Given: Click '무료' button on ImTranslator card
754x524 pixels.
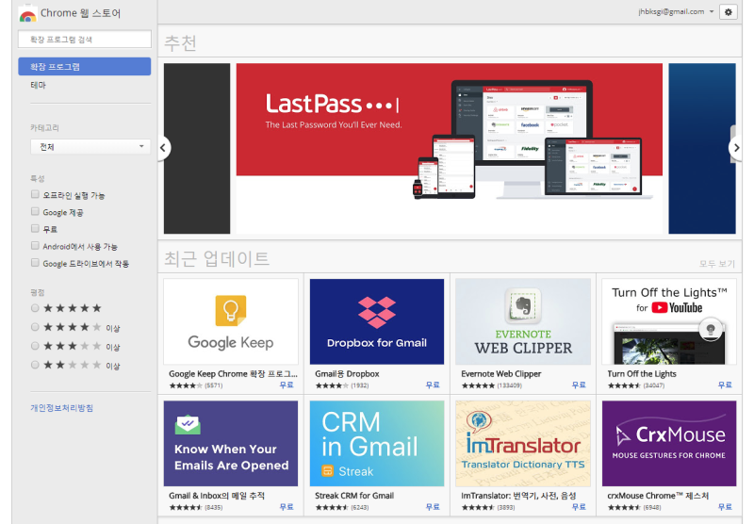Looking at the screenshot, I should (579, 507).
